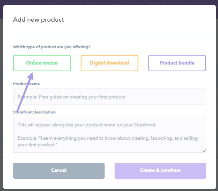
Task: Choose the Digital download product type
Action: point(109,63)
